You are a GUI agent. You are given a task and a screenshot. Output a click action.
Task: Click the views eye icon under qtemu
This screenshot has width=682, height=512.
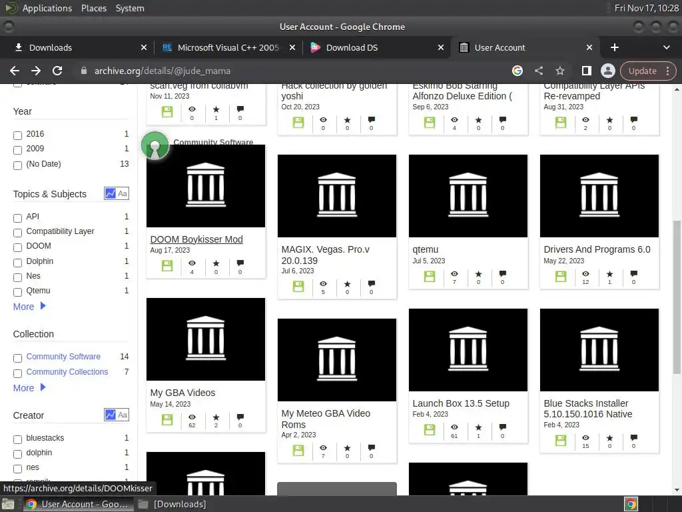point(454,274)
